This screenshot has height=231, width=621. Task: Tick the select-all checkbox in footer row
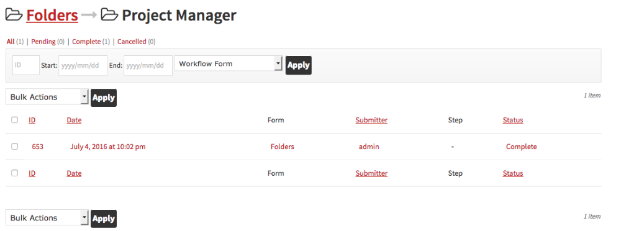15,173
